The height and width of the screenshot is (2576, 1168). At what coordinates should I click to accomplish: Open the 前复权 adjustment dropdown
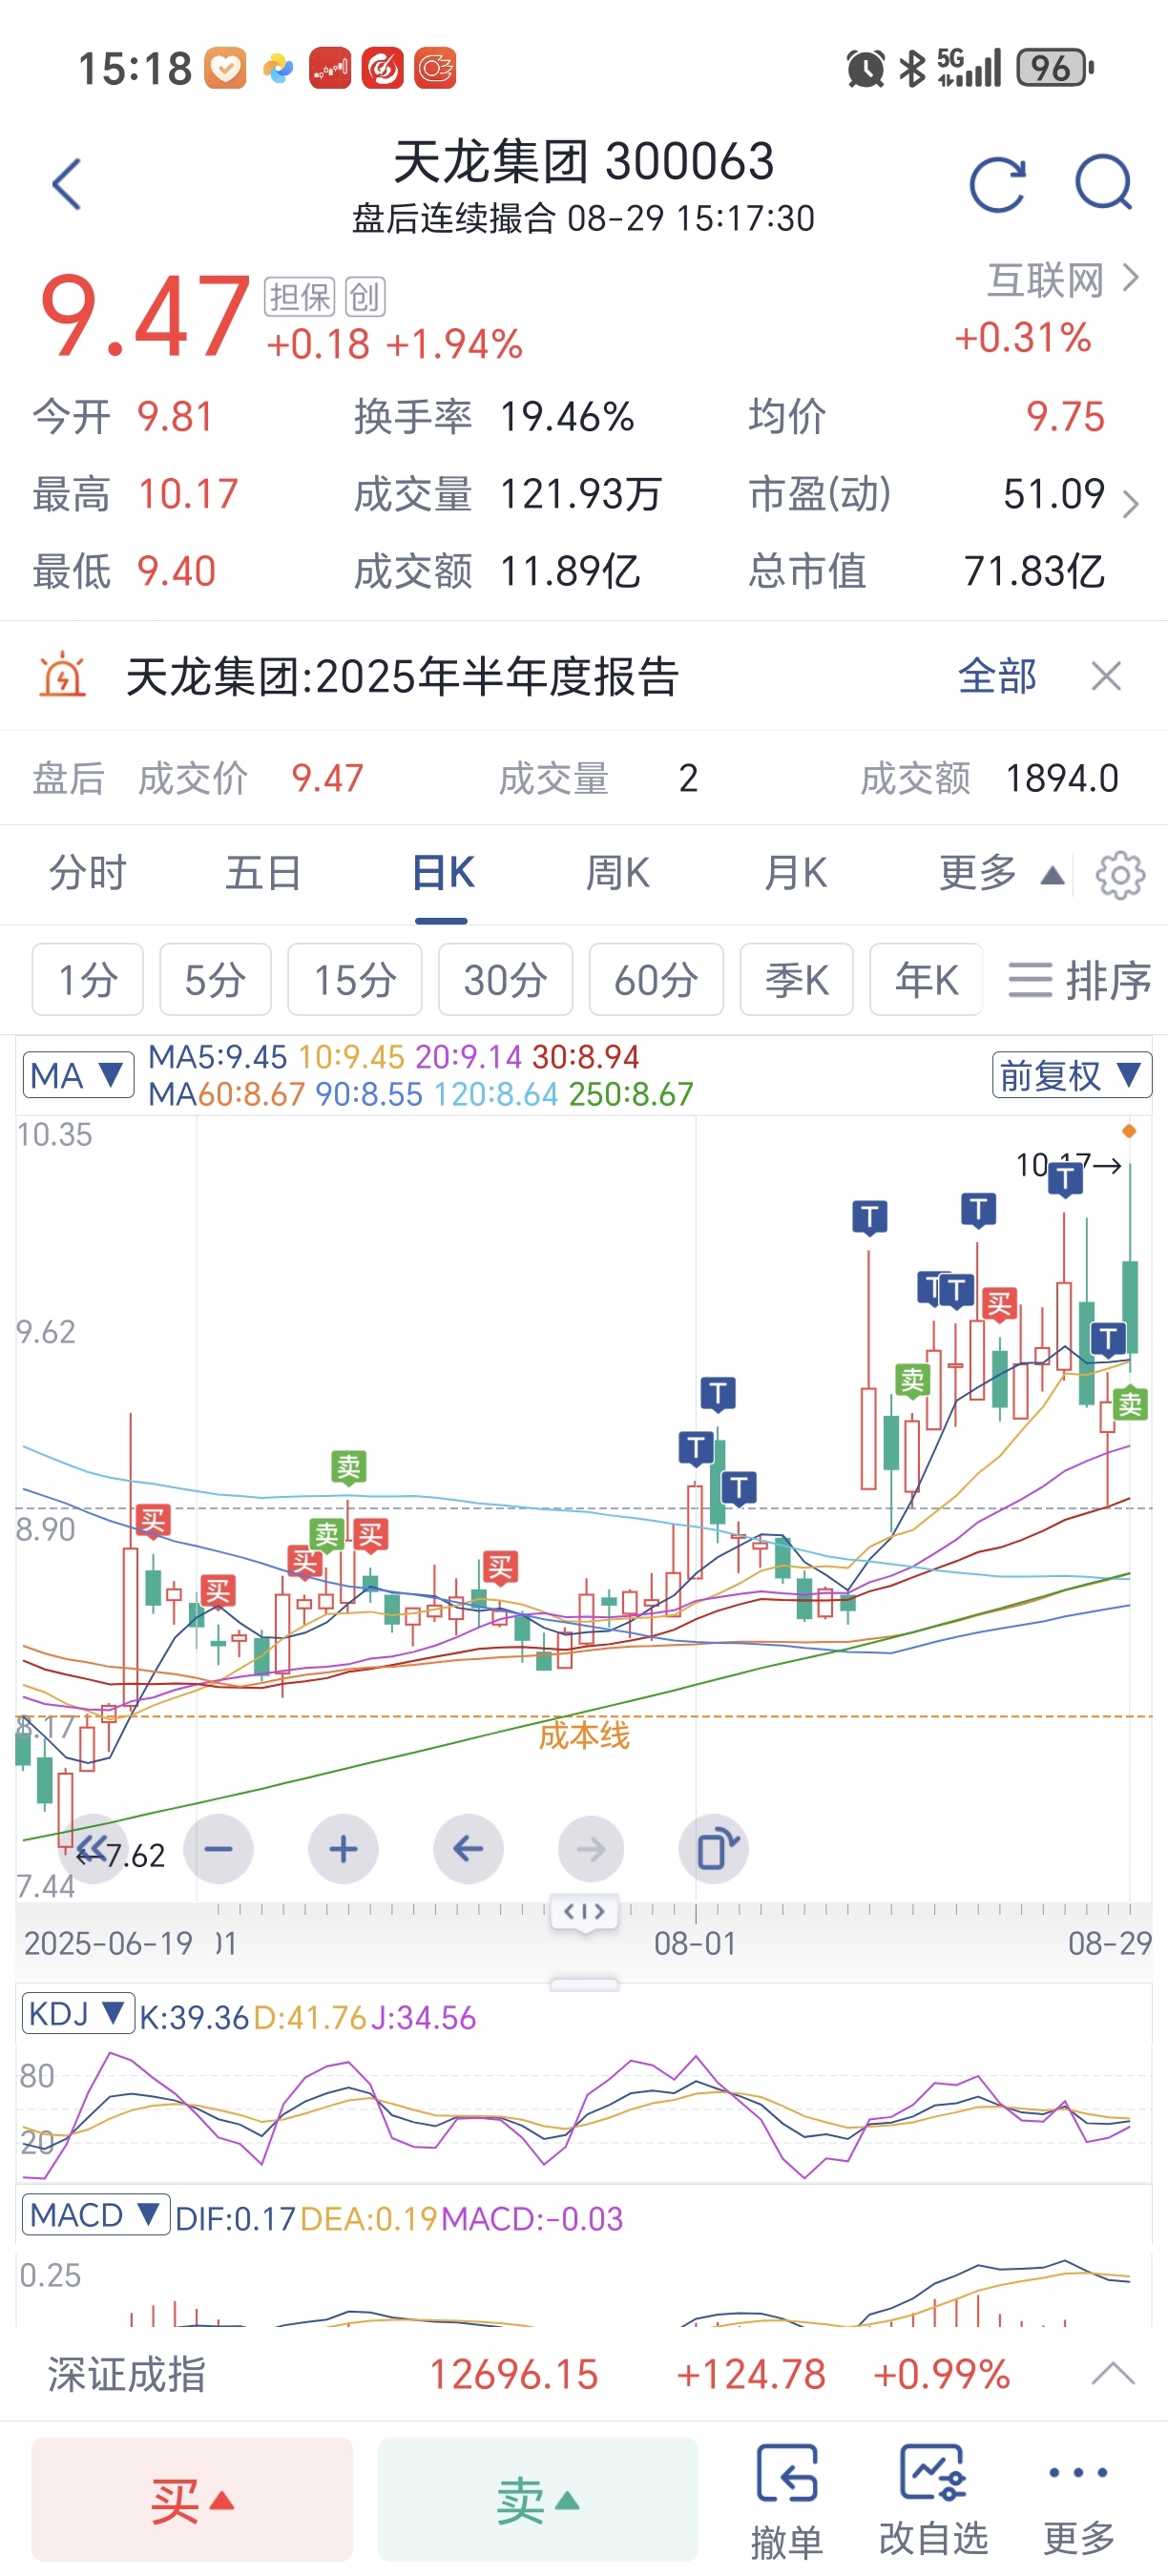(x=1072, y=1075)
